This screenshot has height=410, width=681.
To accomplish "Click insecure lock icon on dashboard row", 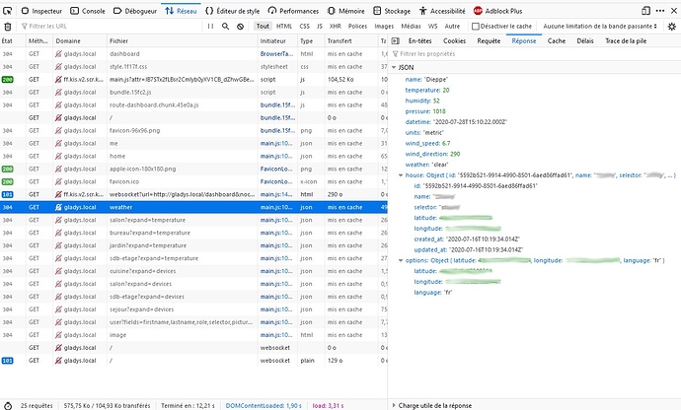I will tap(58, 54).
